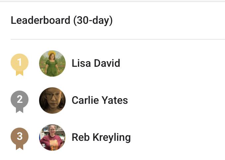Select the Reb Kreyling name link
Viewport: 225px width, 160px height.
101,137
